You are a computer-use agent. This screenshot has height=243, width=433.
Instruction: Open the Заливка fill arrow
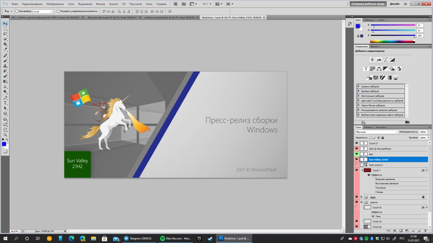coord(429,138)
